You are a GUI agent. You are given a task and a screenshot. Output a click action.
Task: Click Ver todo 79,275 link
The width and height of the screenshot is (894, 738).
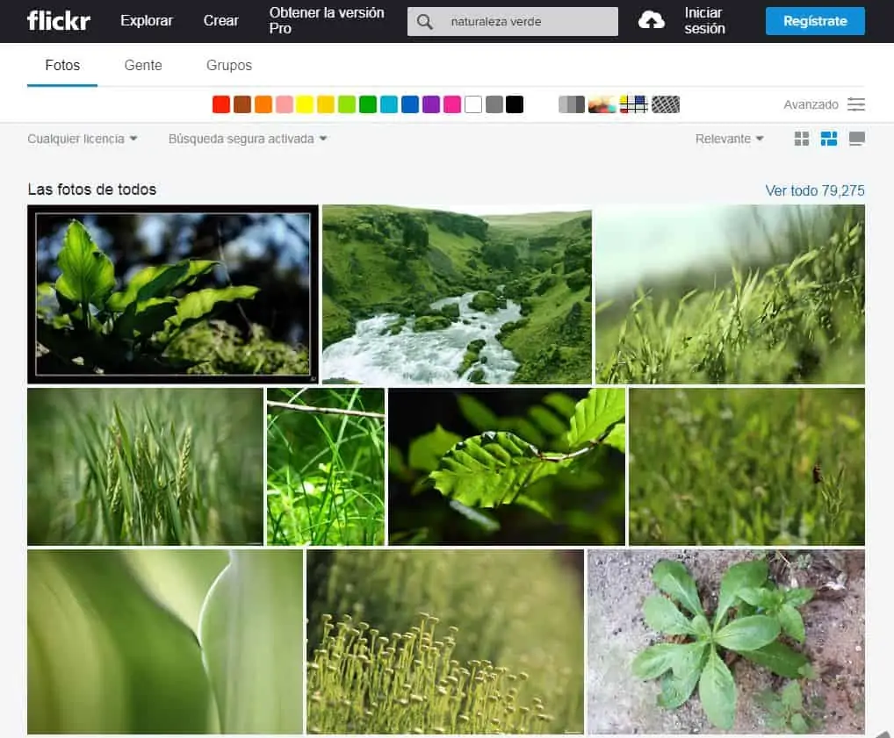815,190
